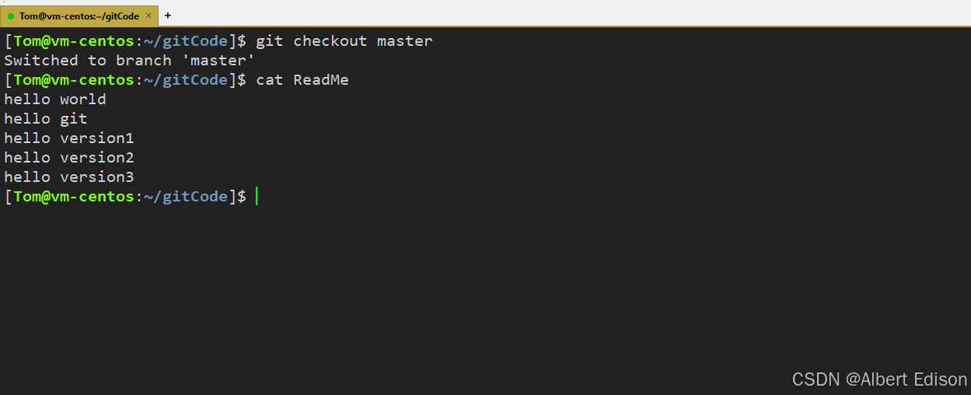971x395 pixels.
Task: Click the 'cat ReadMe' command text
Action: (x=302, y=80)
